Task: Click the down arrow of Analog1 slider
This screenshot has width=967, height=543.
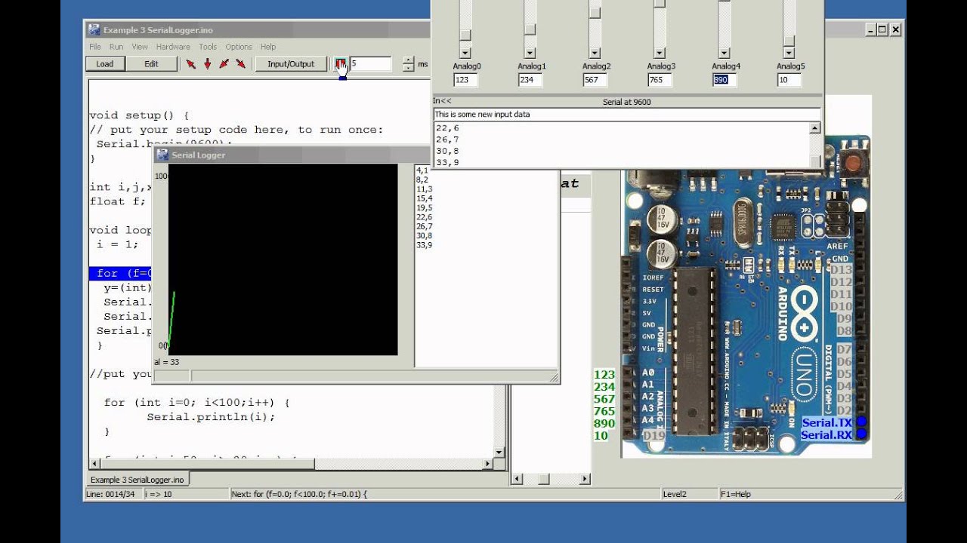Action: pyautogui.click(x=530, y=54)
